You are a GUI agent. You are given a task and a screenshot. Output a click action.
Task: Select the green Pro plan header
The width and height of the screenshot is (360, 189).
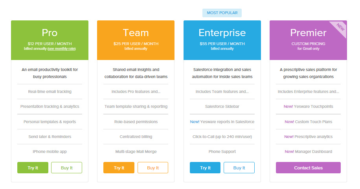click(x=50, y=40)
